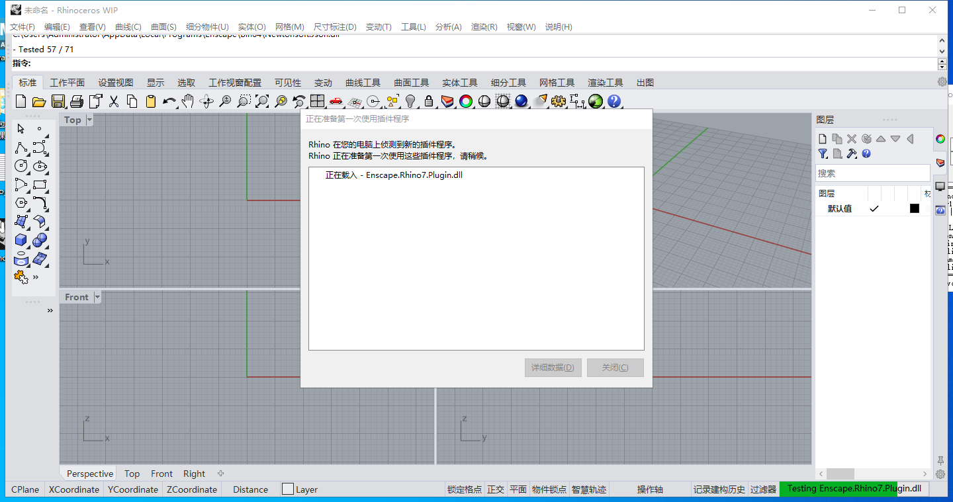
Task: Click the red car icon in toolbar
Action: 336,101
